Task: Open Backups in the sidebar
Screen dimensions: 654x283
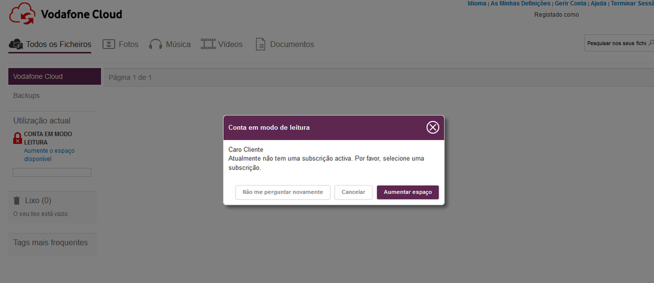Action: pos(26,95)
